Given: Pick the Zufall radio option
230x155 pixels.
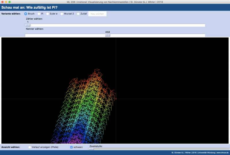Looking at the screenshot, I should coord(78,14).
